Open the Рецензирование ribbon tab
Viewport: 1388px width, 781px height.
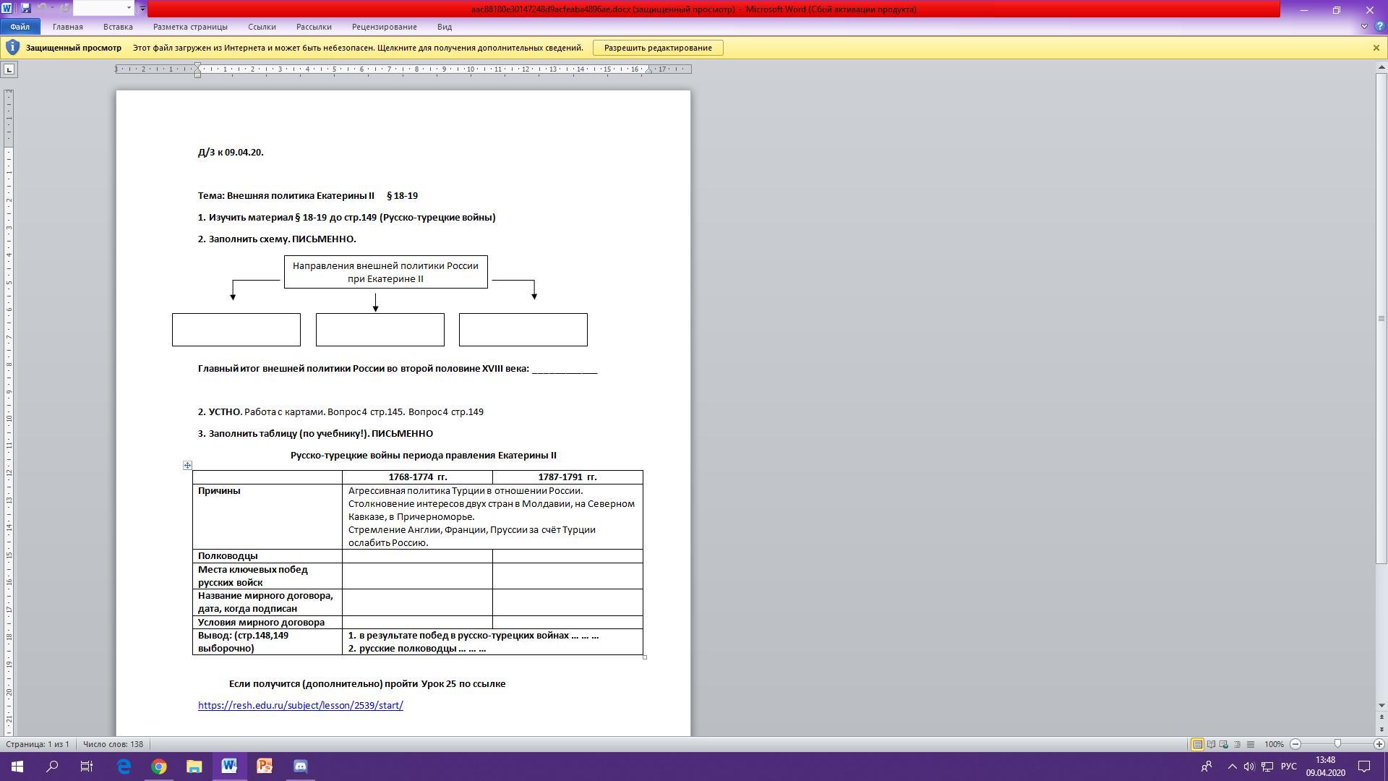384,27
